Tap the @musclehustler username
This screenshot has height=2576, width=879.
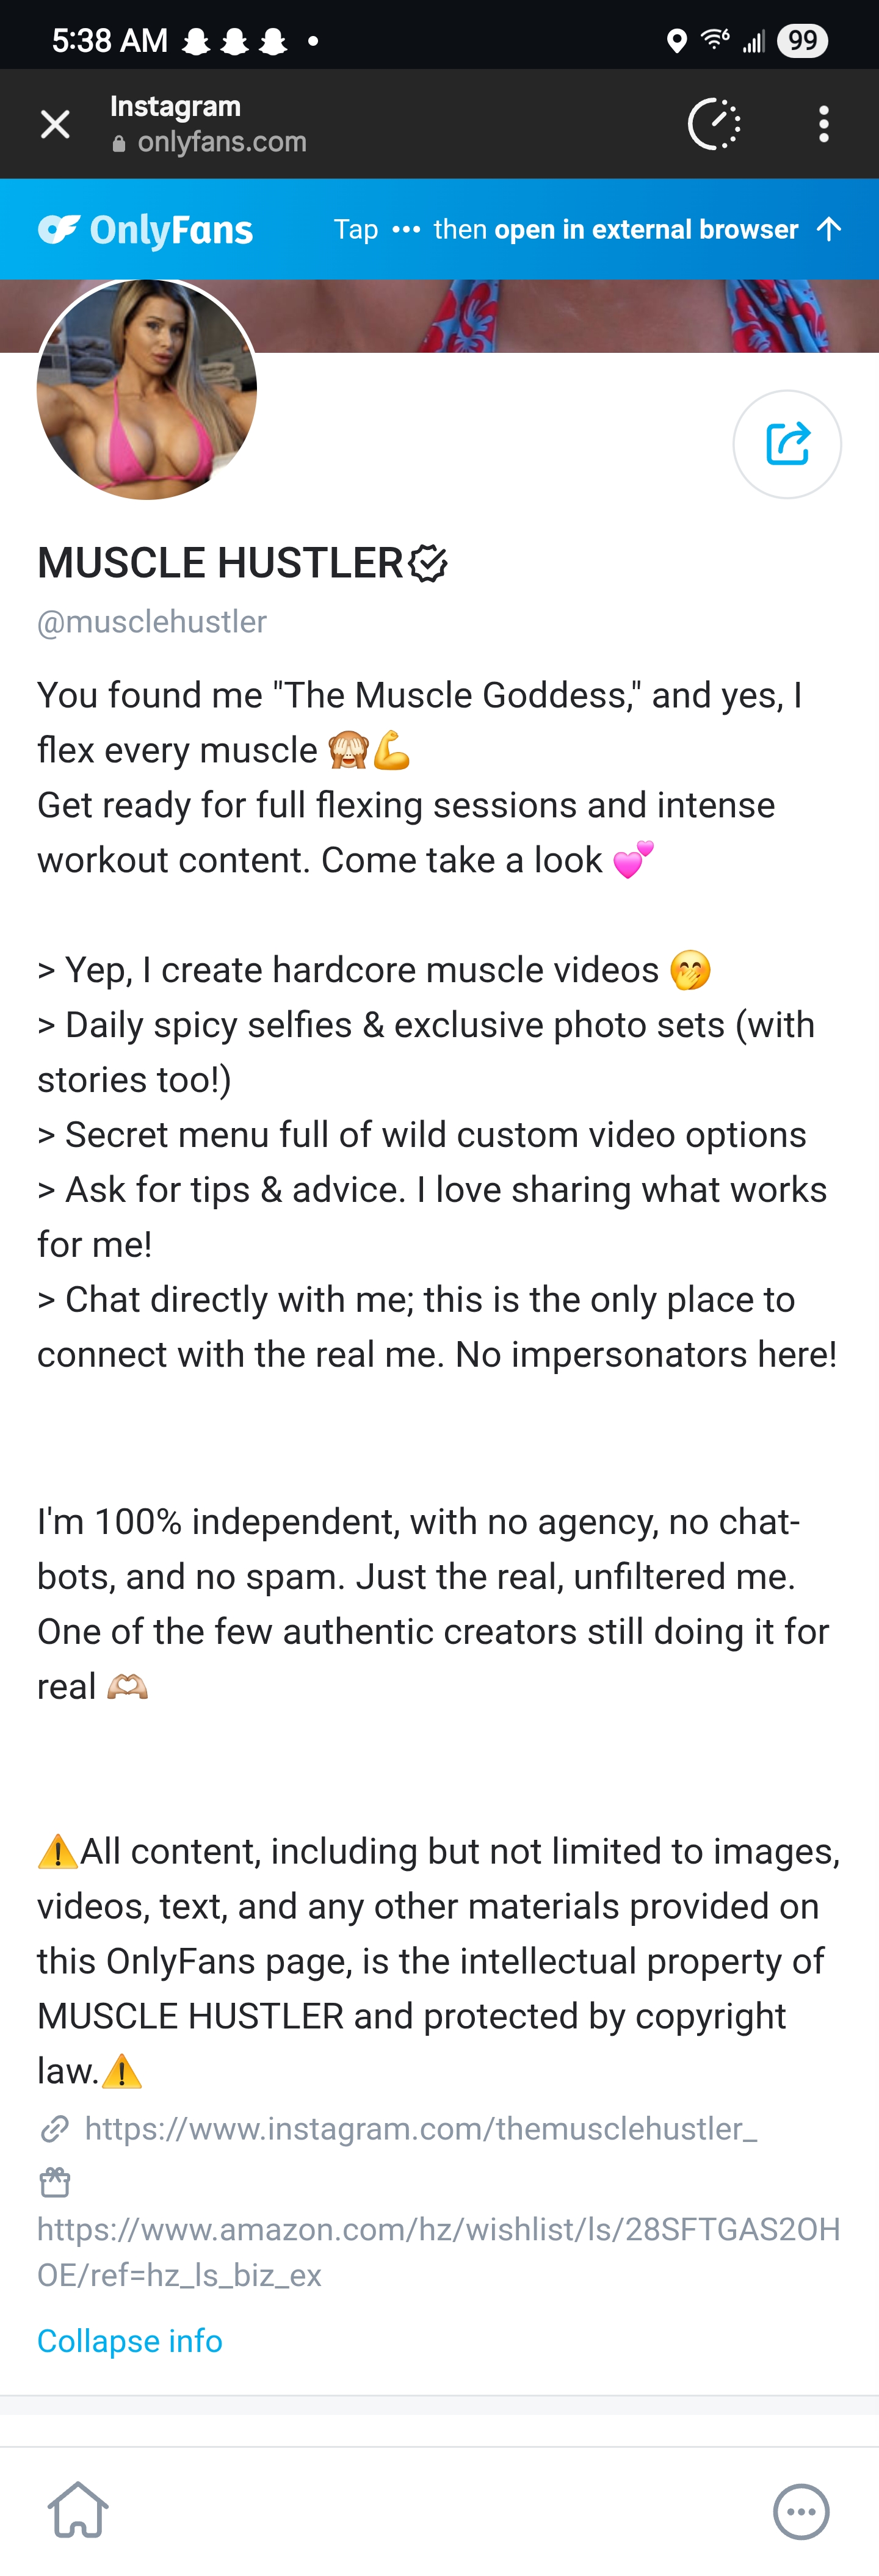click(x=152, y=622)
